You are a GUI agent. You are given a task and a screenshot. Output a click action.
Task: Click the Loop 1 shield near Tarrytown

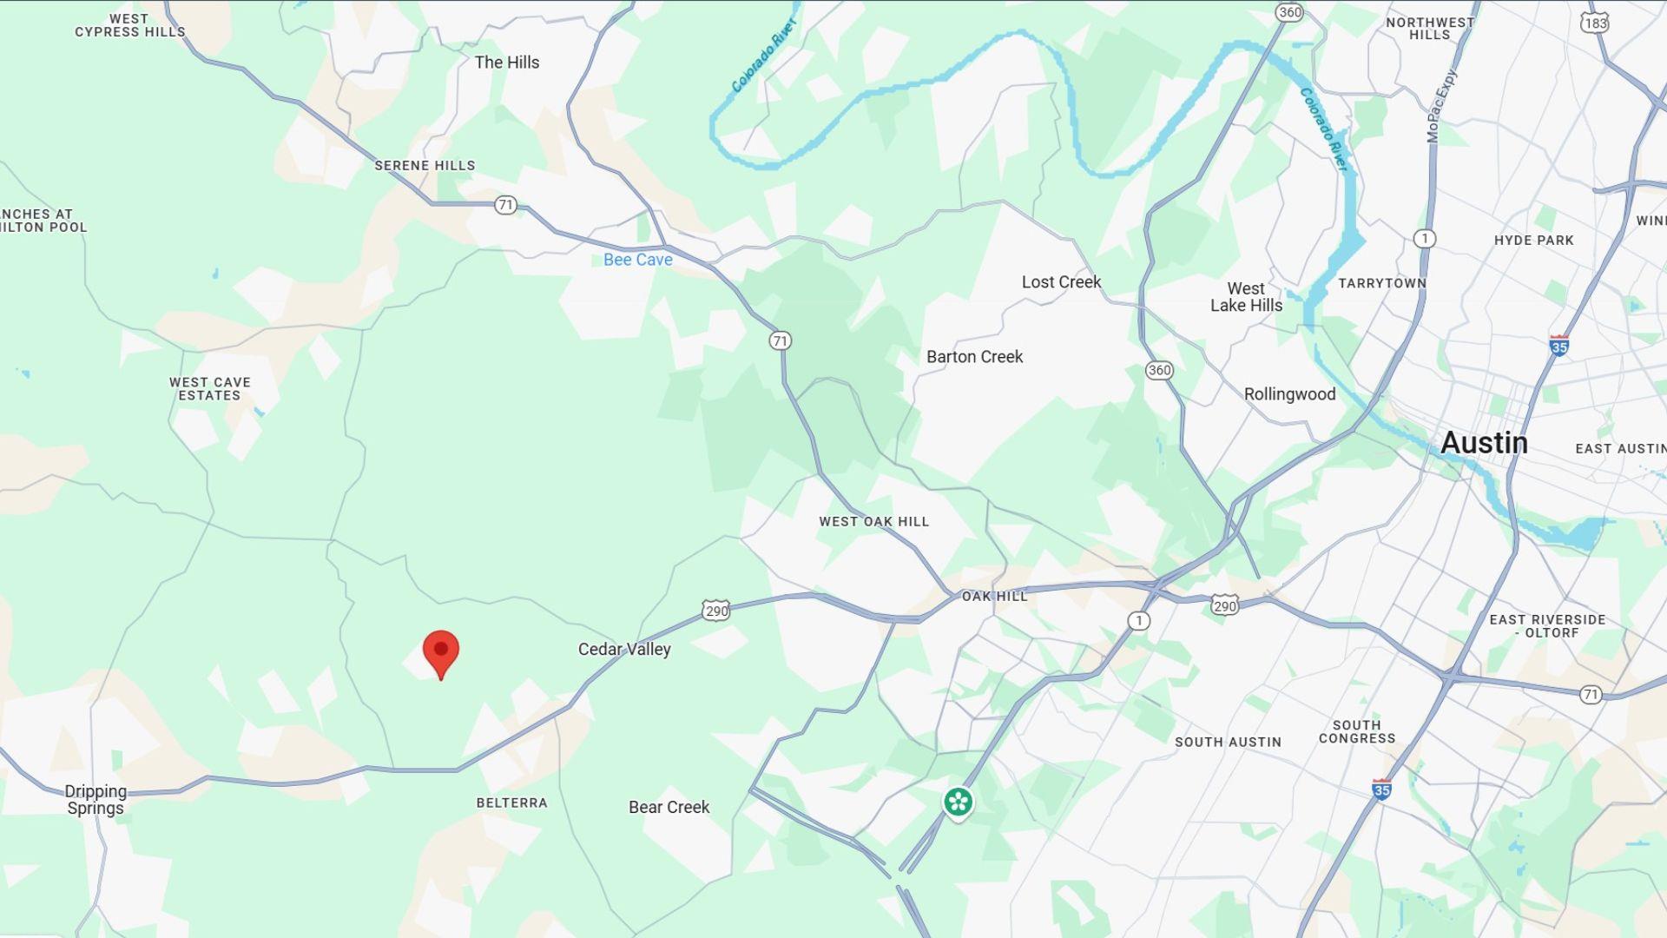click(x=1425, y=238)
